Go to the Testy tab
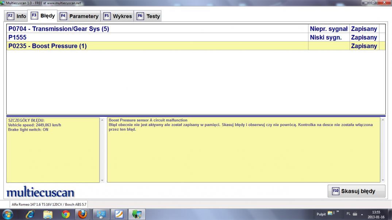The image size is (392, 220). coord(148,16)
